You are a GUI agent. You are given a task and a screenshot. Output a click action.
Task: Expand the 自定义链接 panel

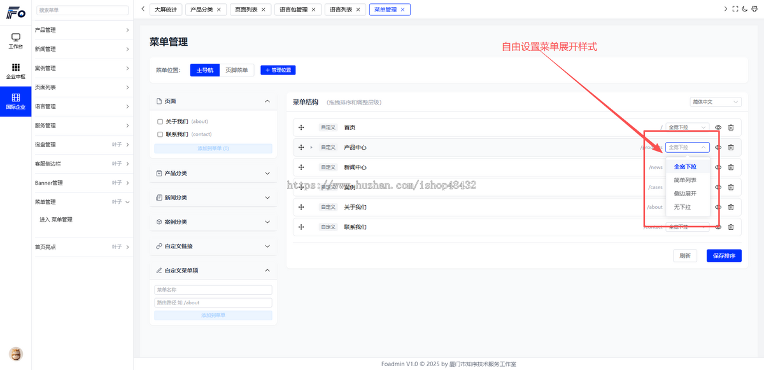(267, 246)
